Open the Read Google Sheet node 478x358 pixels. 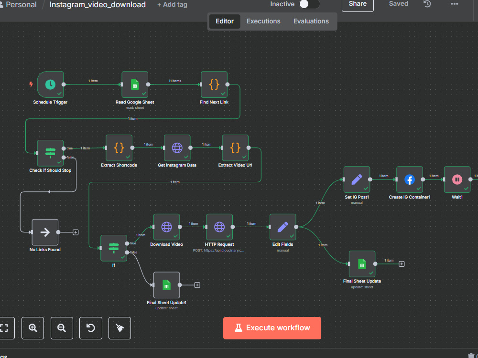click(x=135, y=84)
